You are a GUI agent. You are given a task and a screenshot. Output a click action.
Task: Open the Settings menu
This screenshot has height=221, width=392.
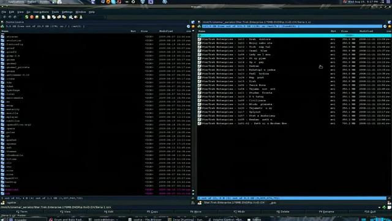67,12
